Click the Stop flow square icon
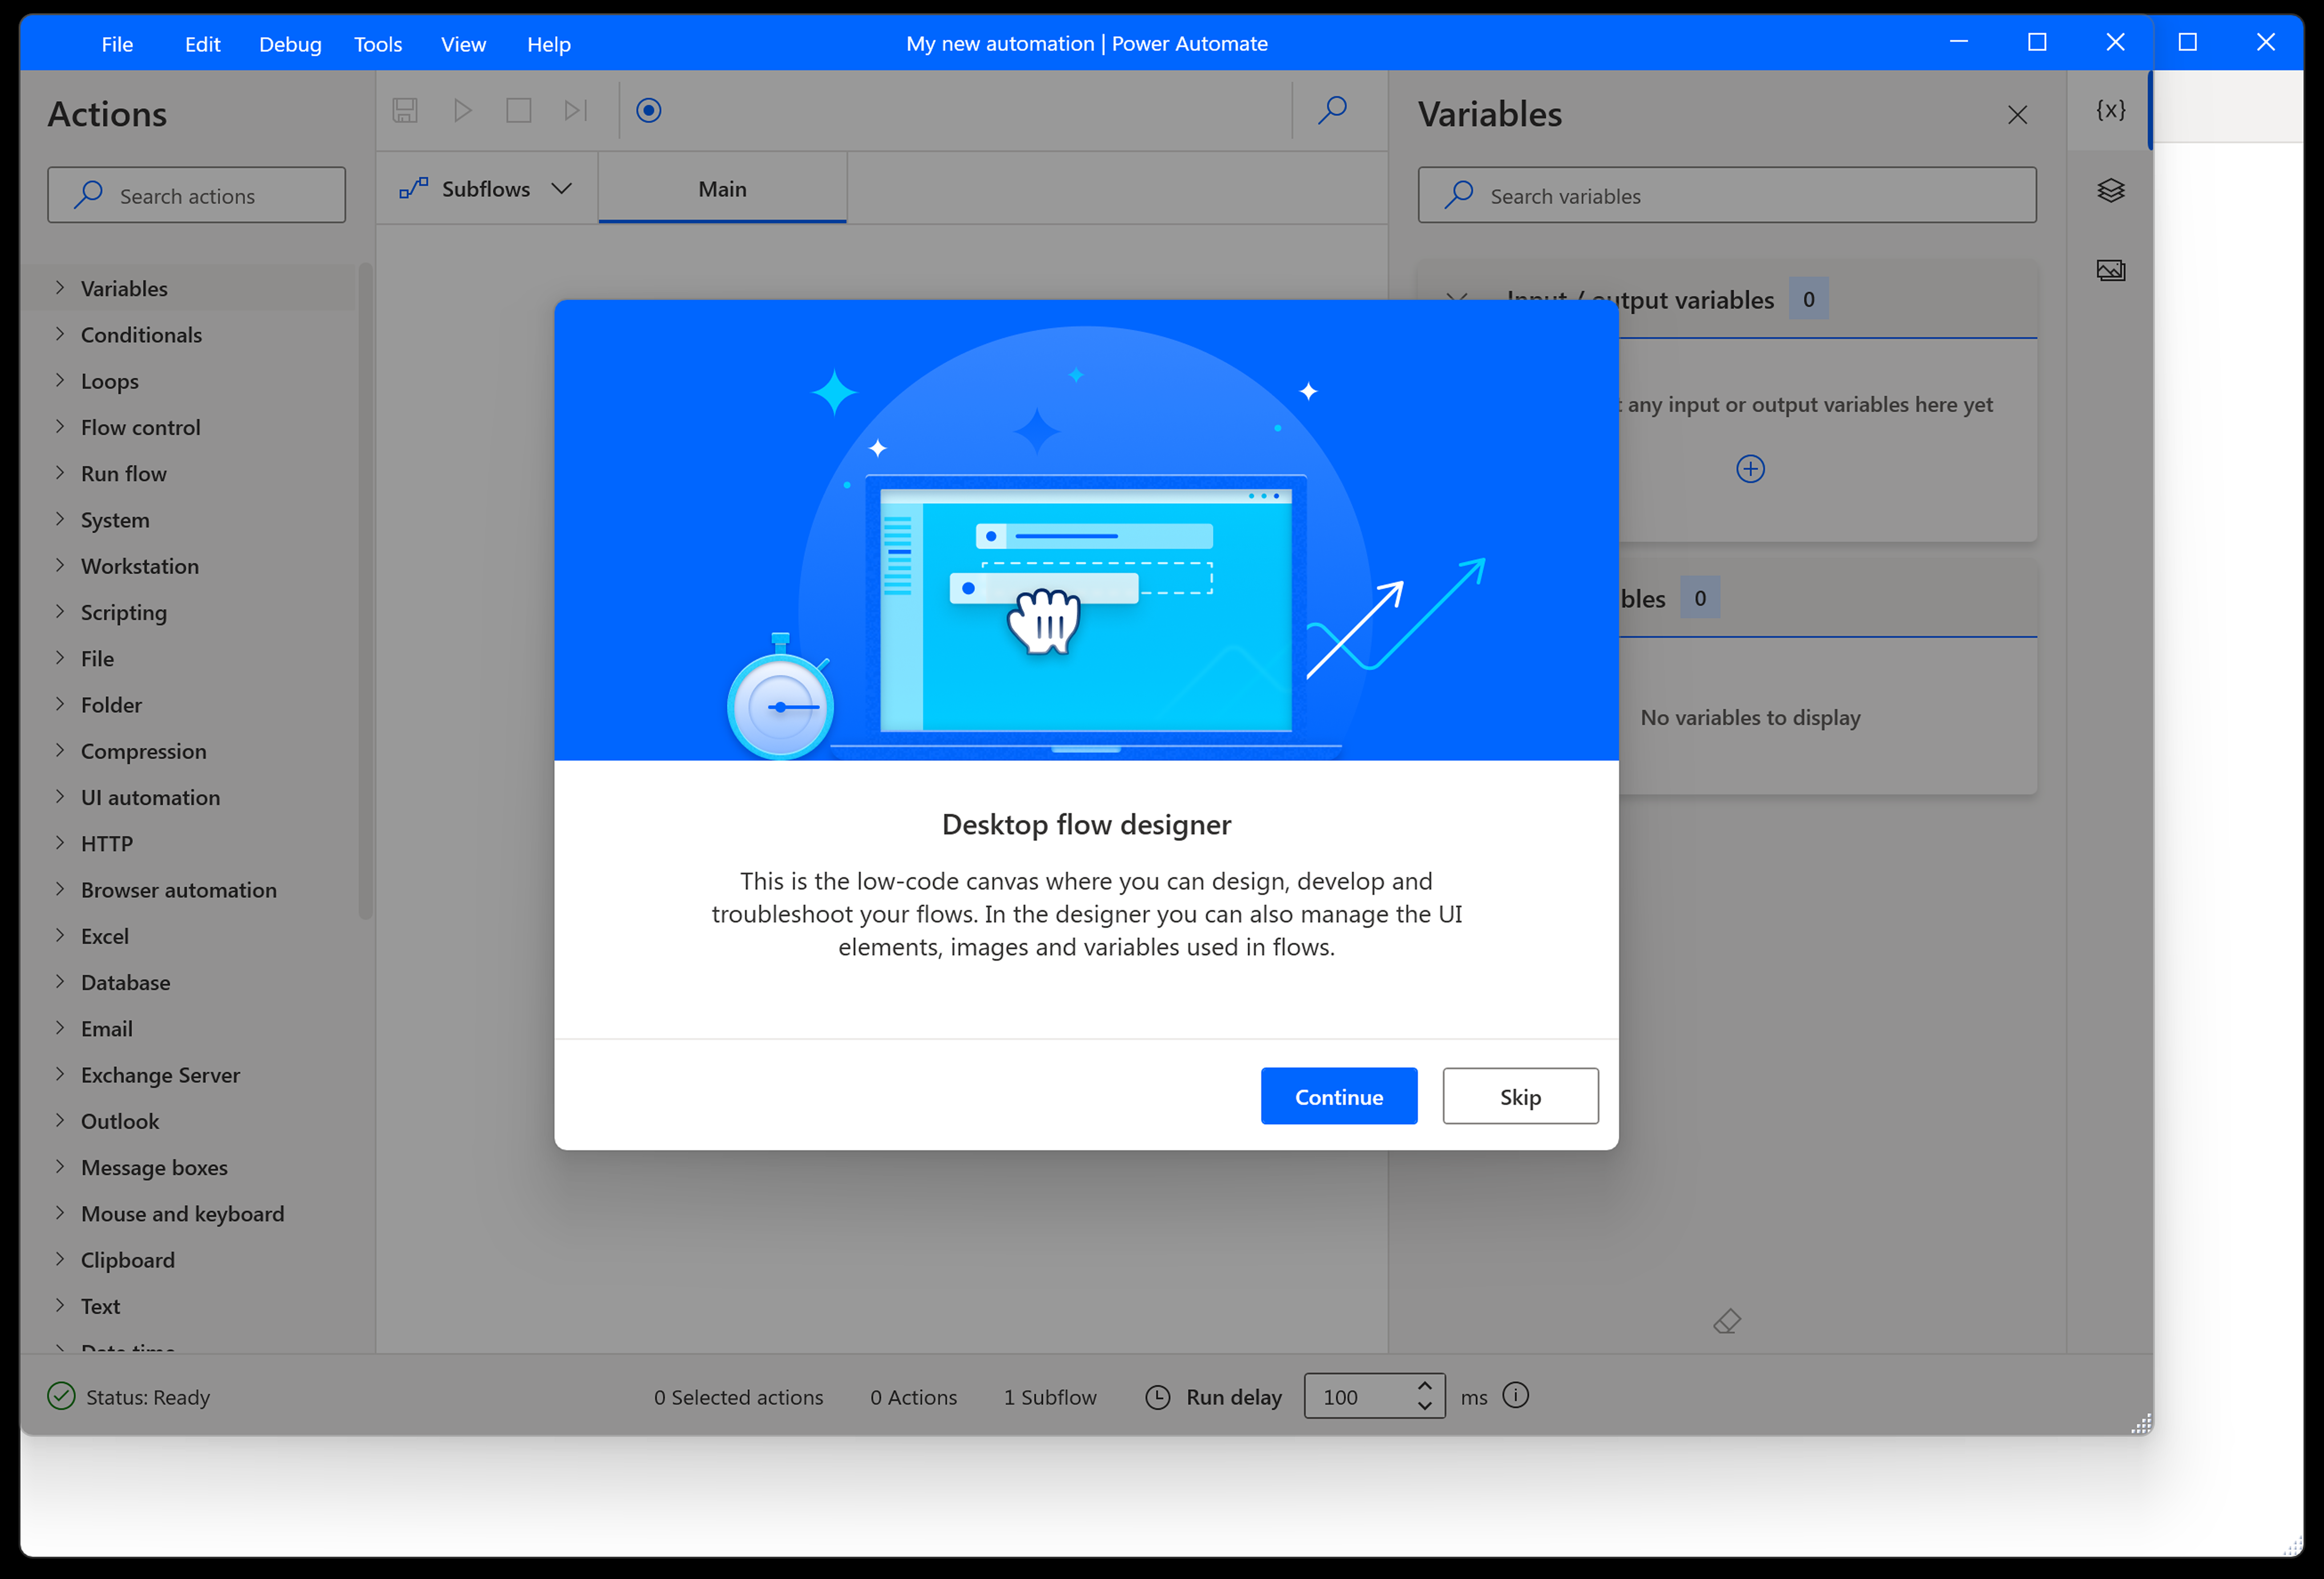 pos(518,110)
